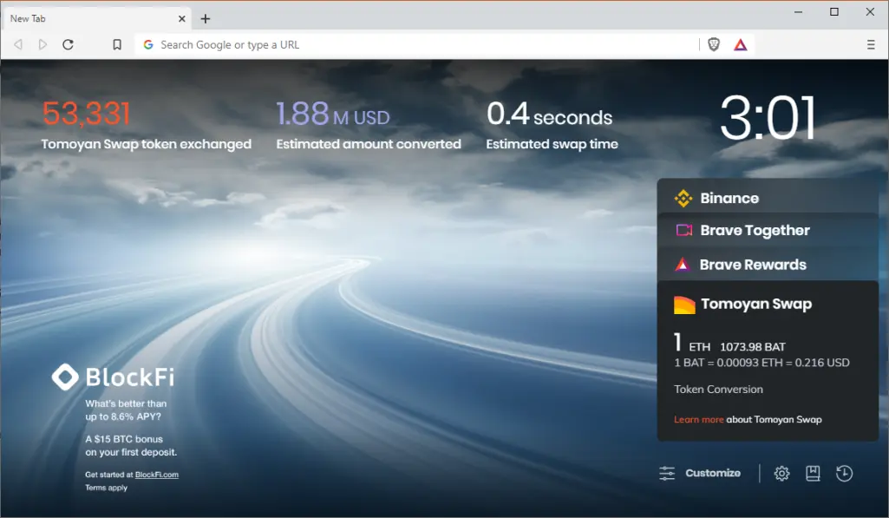Open history clock icon
Screen dimensions: 889x518
pos(844,473)
